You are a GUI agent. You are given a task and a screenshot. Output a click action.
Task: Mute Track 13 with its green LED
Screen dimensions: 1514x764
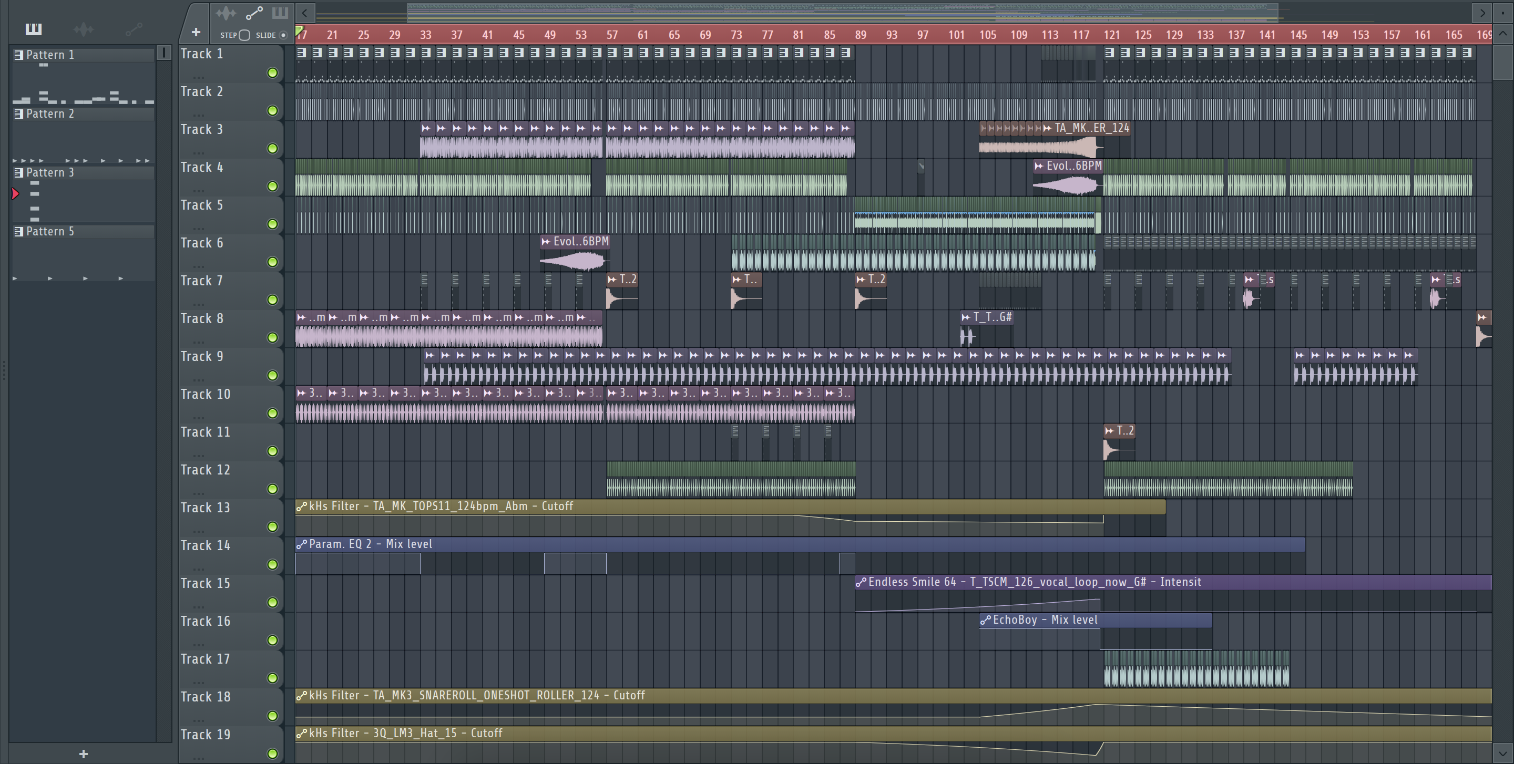(x=272, y=526)
